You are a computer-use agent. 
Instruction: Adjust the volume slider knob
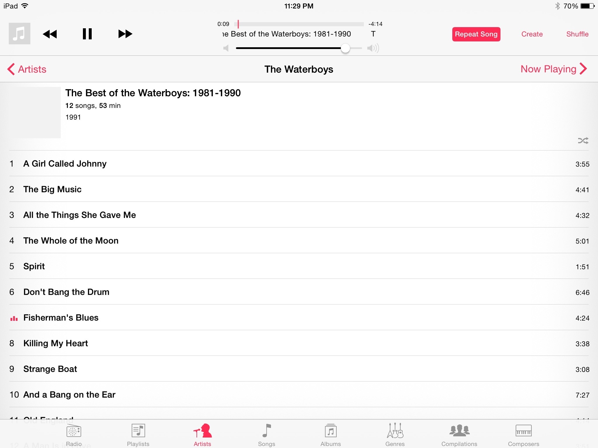click(x=345, y=48)
